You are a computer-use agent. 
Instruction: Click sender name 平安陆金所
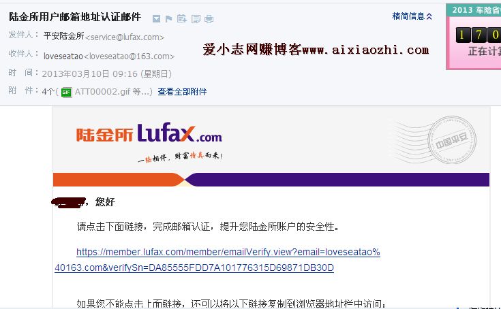pos(64,35)
